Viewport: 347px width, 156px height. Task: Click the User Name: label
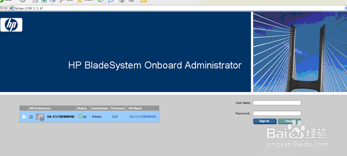(x=243, y=103)
